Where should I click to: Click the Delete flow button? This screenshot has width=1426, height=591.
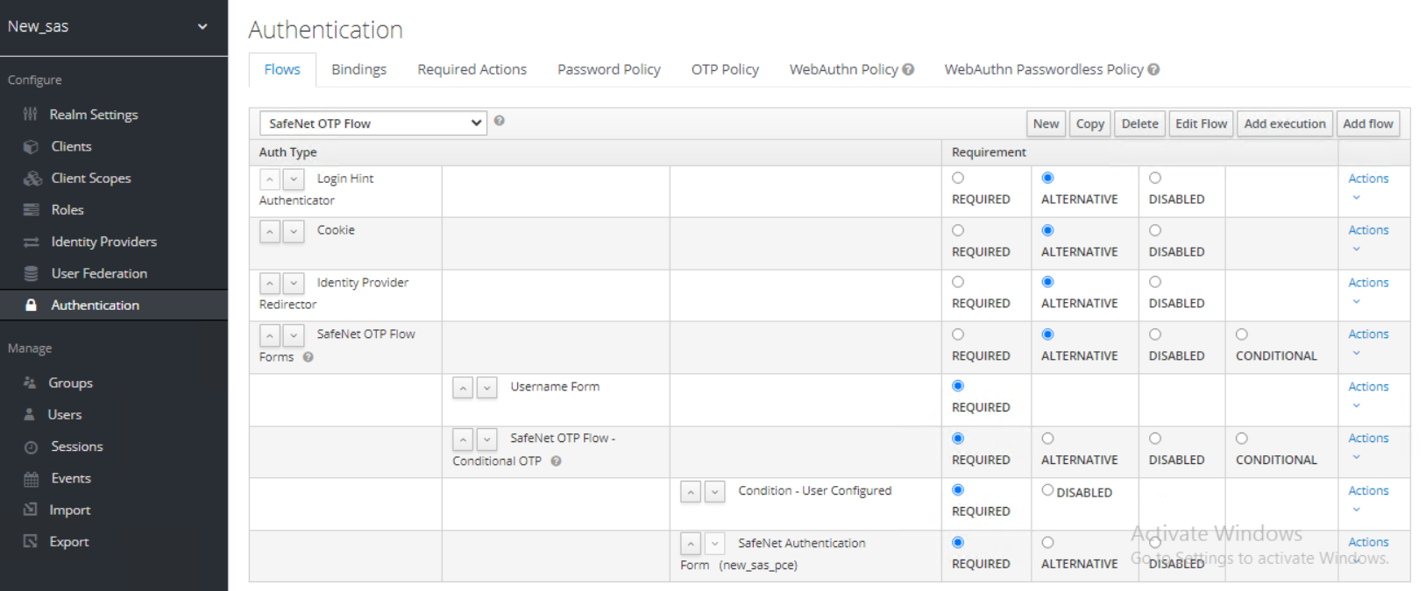click(x=1139, y=123)
